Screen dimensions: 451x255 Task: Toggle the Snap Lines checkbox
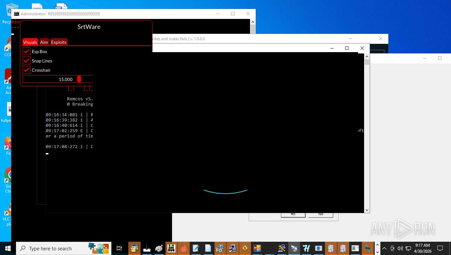click(x=27, y=61)
